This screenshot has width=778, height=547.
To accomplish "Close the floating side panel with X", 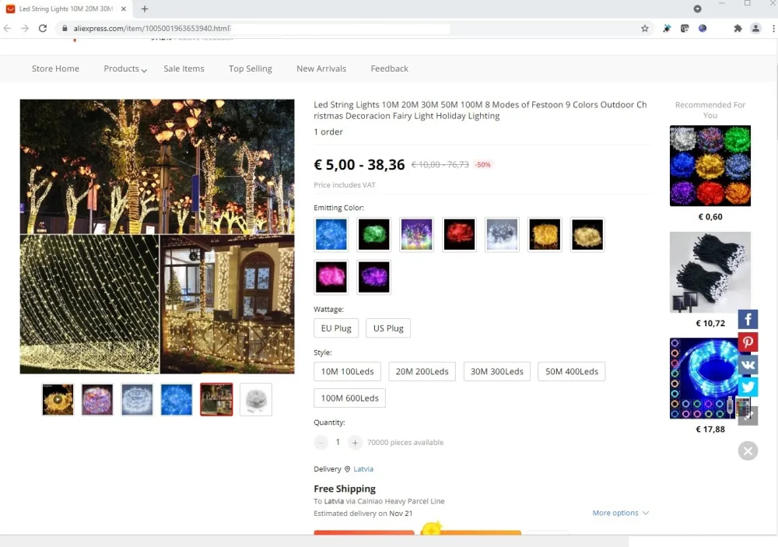I will pyautogui.click(x=748, y=451).
